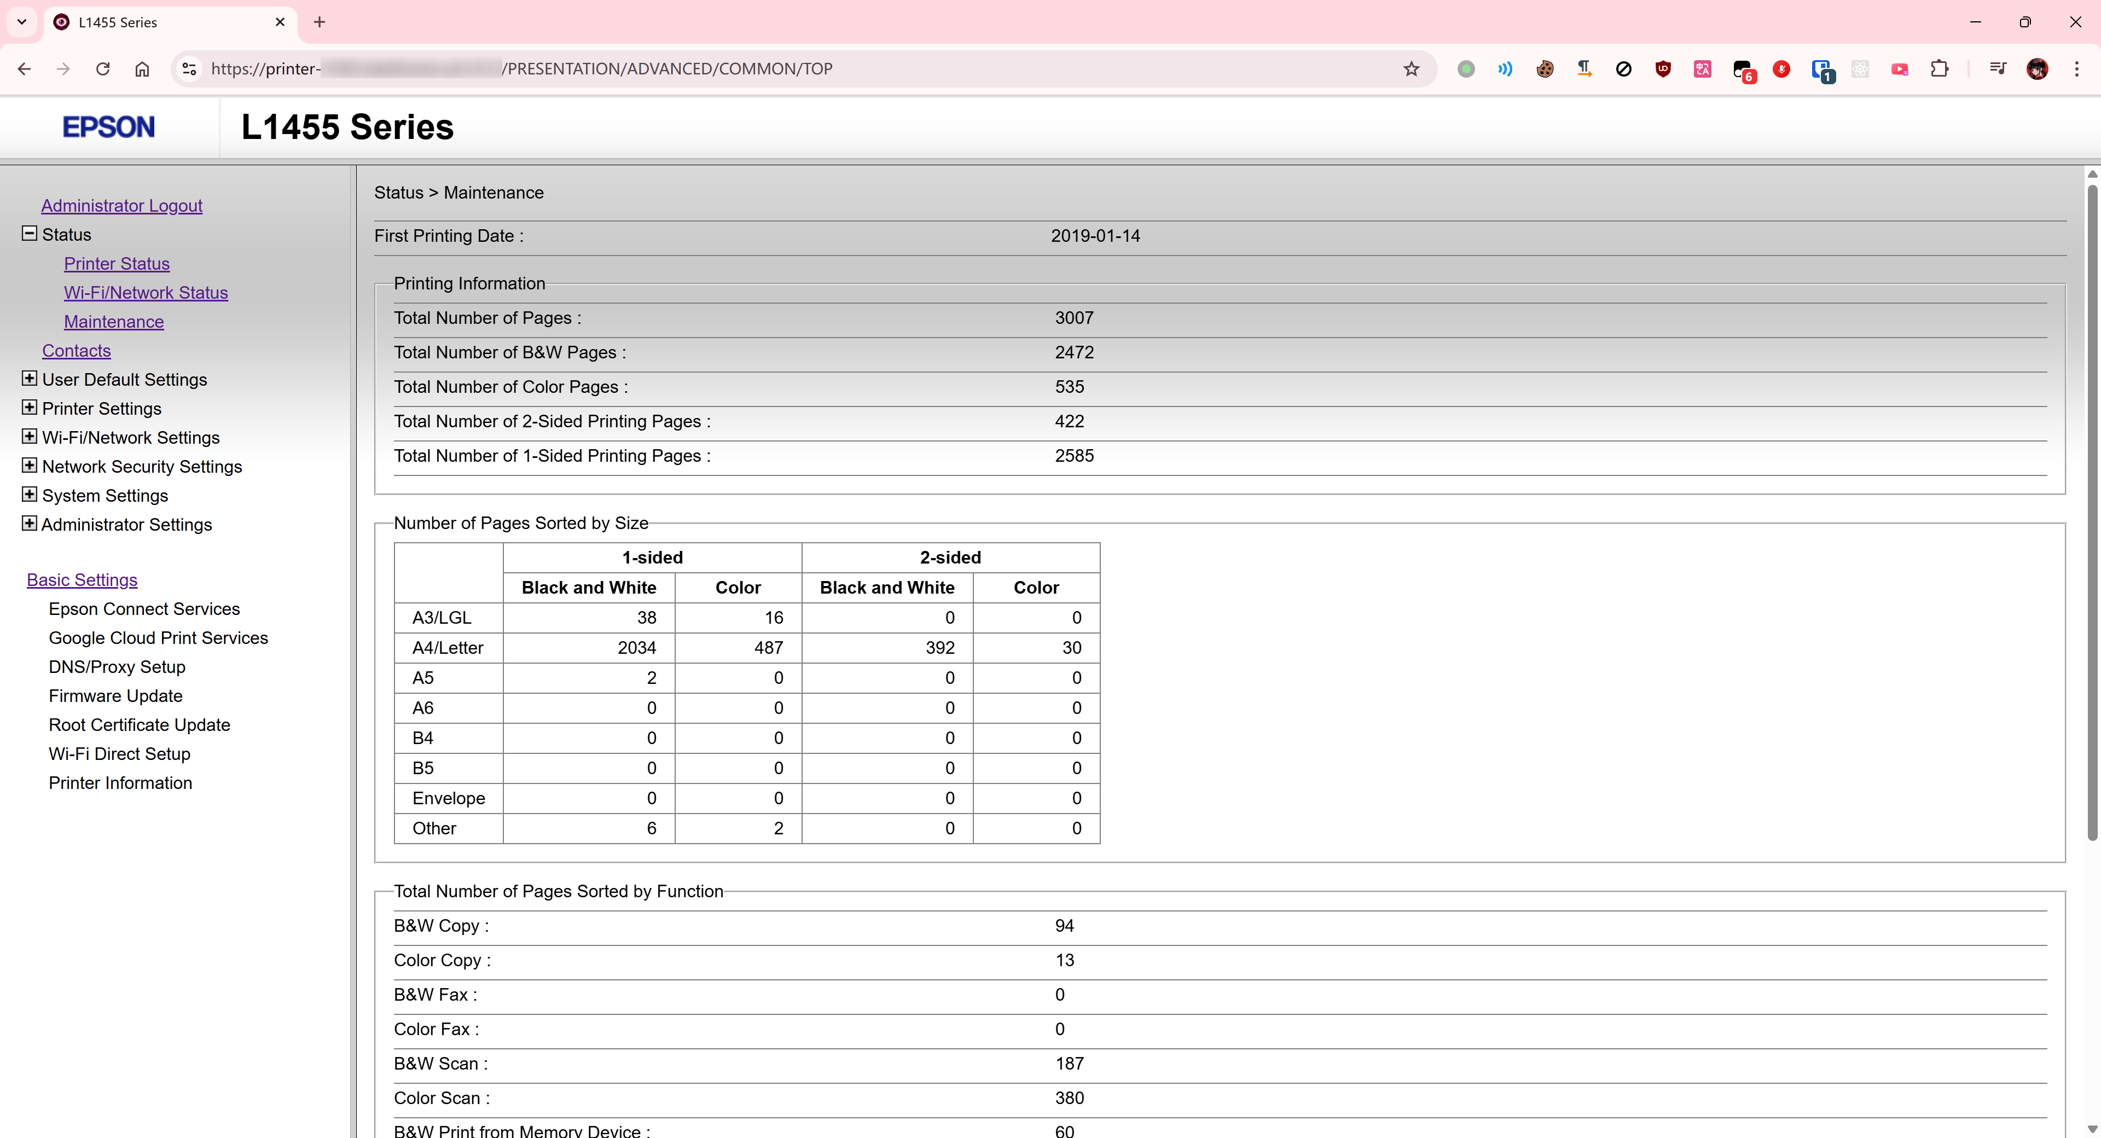Click the Basic Settings link
Viewport: 2101px width, 1138px height.
coord(82,579)
